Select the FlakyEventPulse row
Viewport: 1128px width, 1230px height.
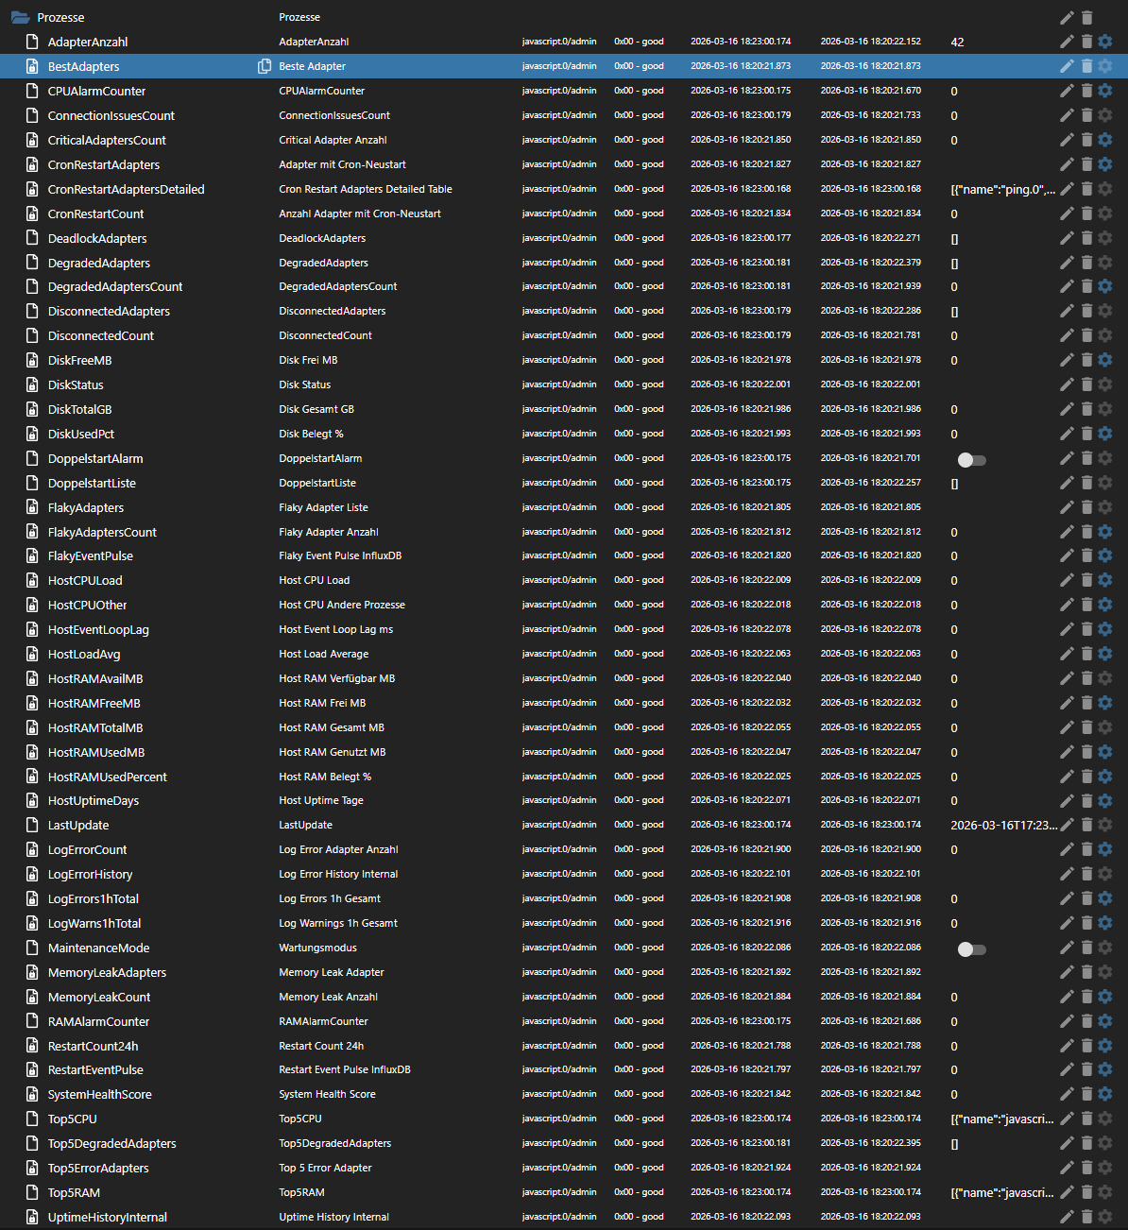(564, 555)
